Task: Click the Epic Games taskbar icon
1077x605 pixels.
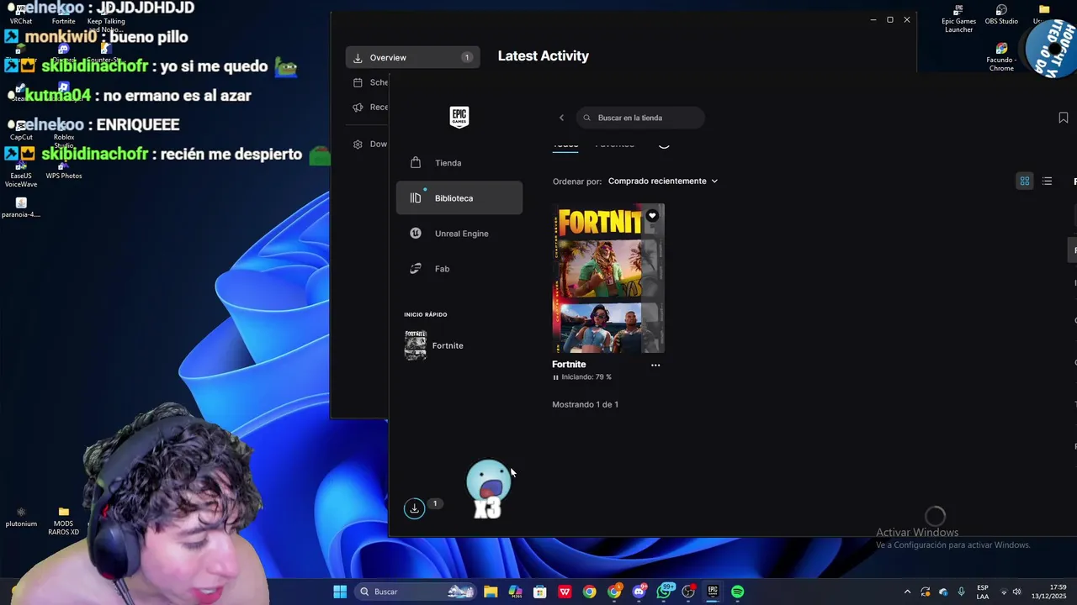Action: click(x=713, y=592)
